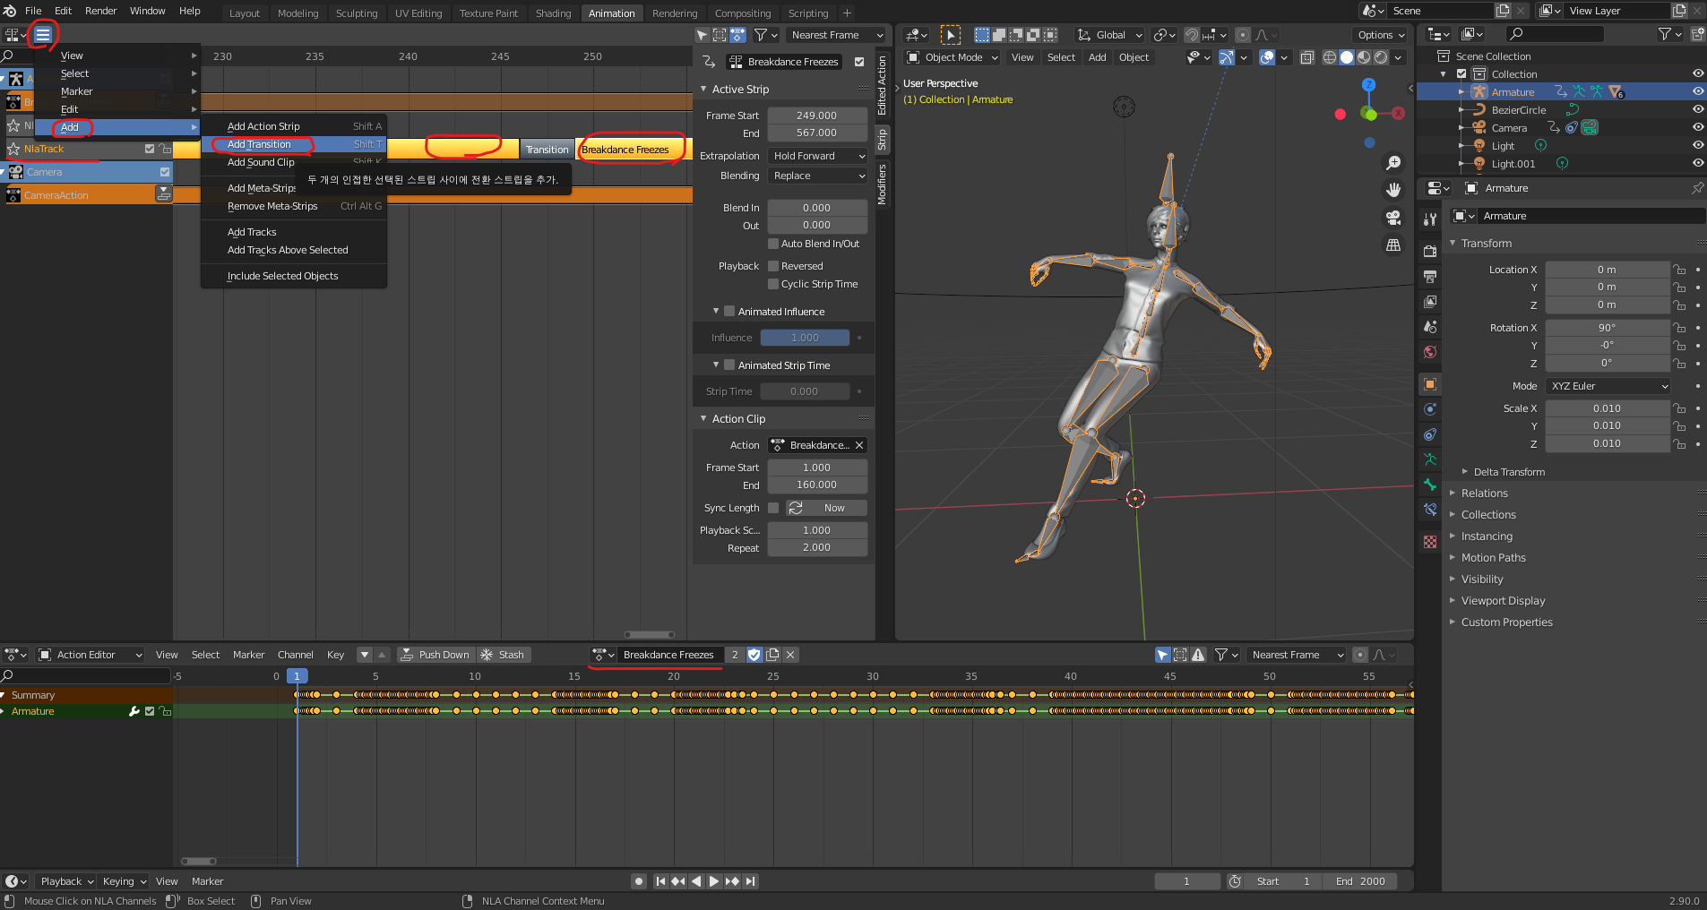
Task: Open the Blending Replace dropdown
Action: 817,176
